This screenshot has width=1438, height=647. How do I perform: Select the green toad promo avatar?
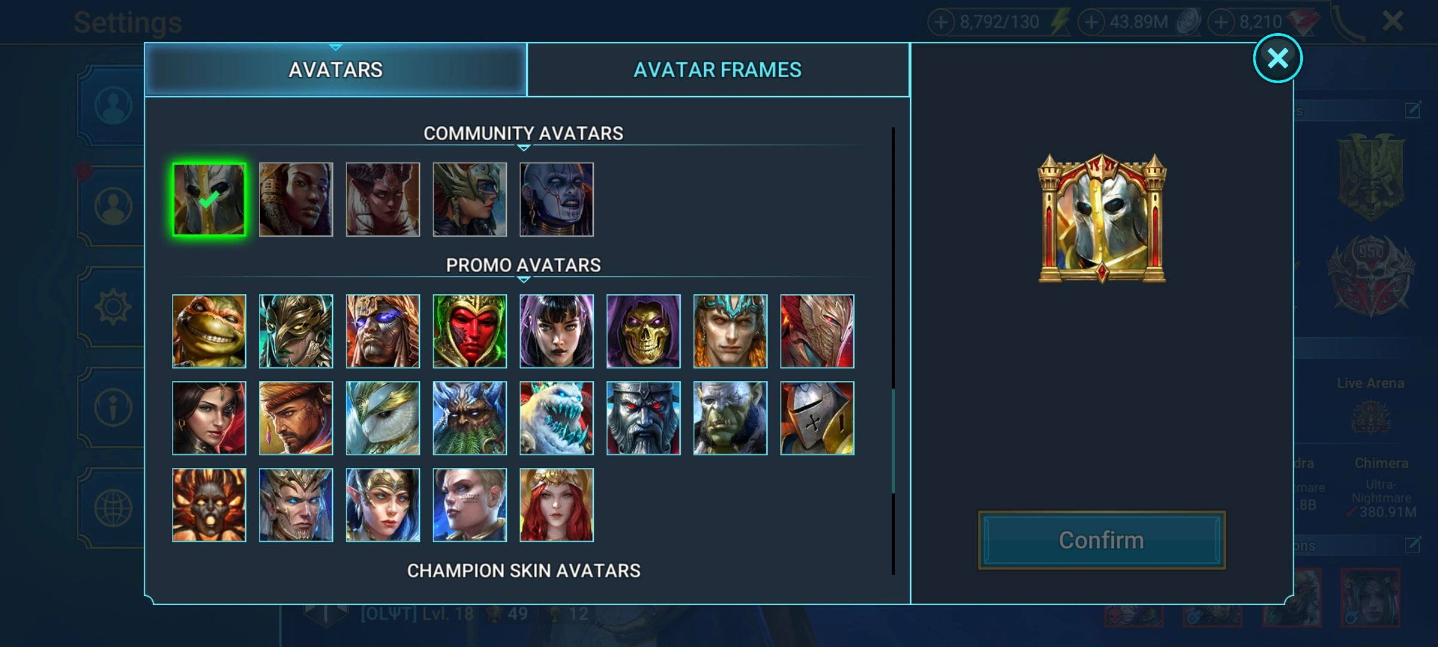click(x=209, y=331)
